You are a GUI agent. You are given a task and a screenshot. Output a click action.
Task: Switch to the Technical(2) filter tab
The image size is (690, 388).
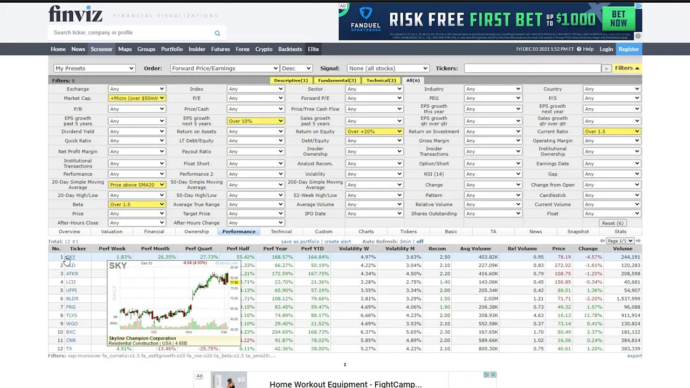tap(381, 80)
